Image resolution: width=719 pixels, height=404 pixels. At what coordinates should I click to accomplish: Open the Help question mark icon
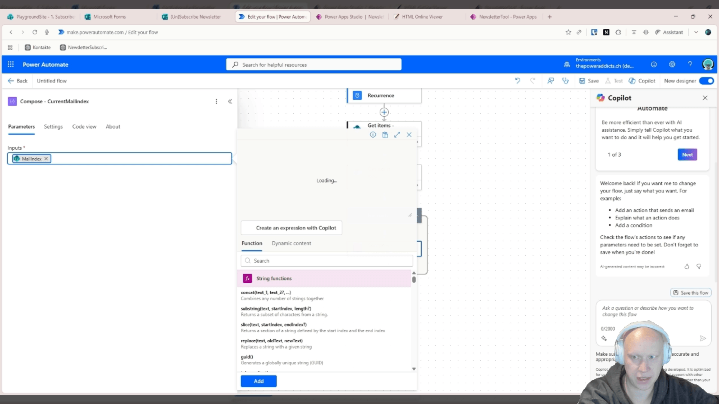click(x=690, y=64)
